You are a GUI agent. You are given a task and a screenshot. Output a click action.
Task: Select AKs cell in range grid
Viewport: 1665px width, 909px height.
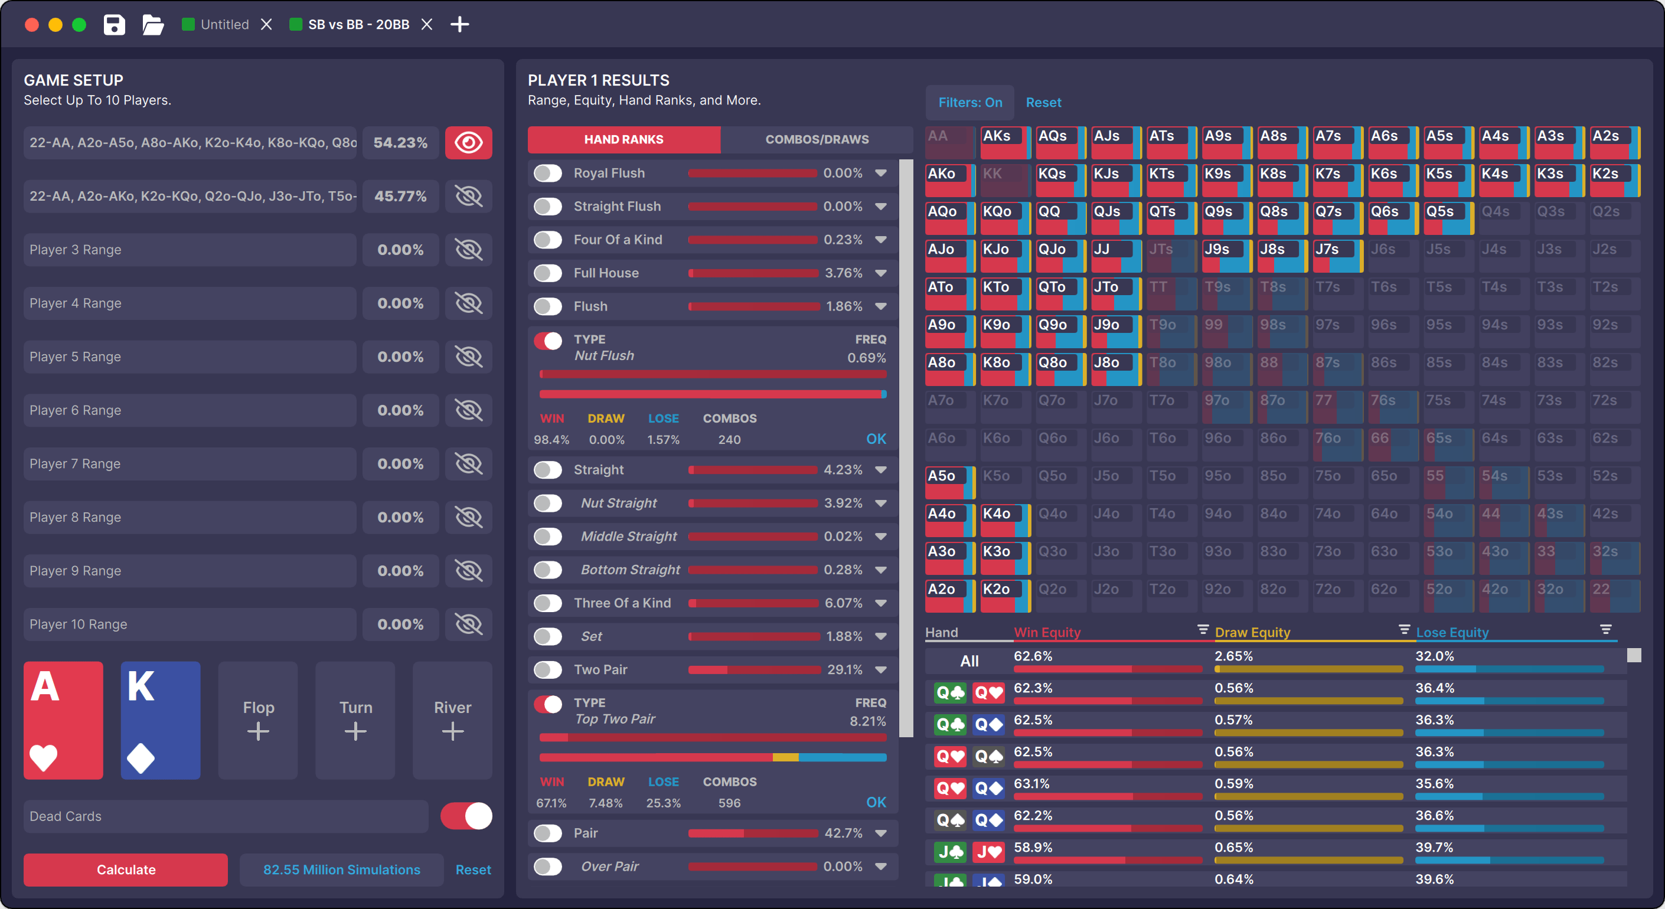click(1005, 142)
